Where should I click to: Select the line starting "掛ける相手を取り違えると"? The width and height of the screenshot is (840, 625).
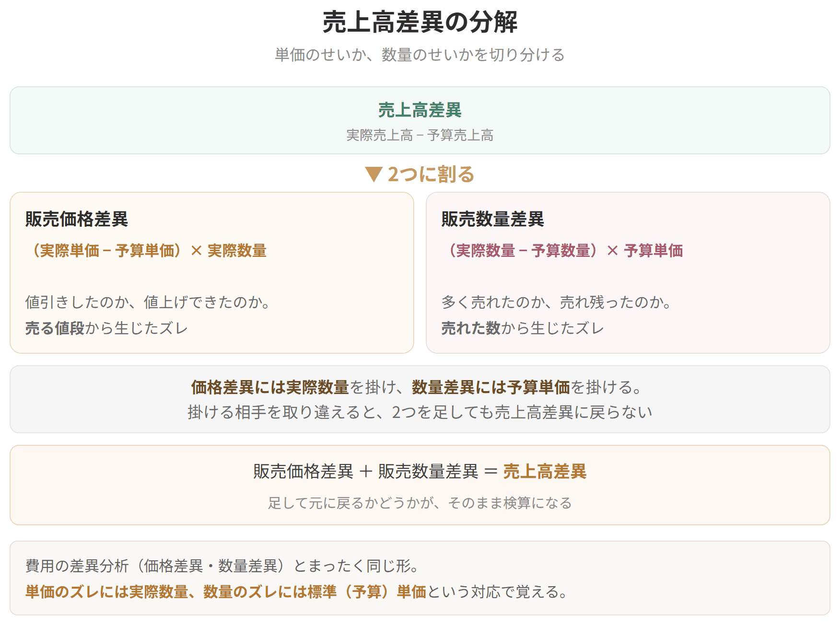[420, 412]
